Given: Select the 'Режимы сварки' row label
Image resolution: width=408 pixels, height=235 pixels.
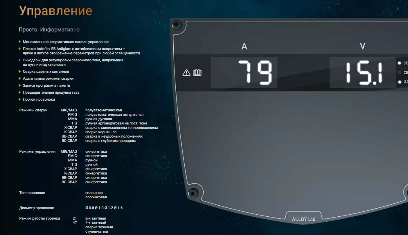Looking at the screenshot, I should point(33,110).
